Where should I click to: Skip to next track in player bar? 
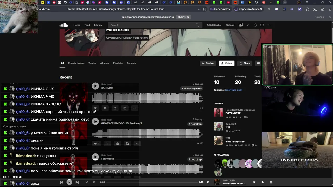[77, 182]
